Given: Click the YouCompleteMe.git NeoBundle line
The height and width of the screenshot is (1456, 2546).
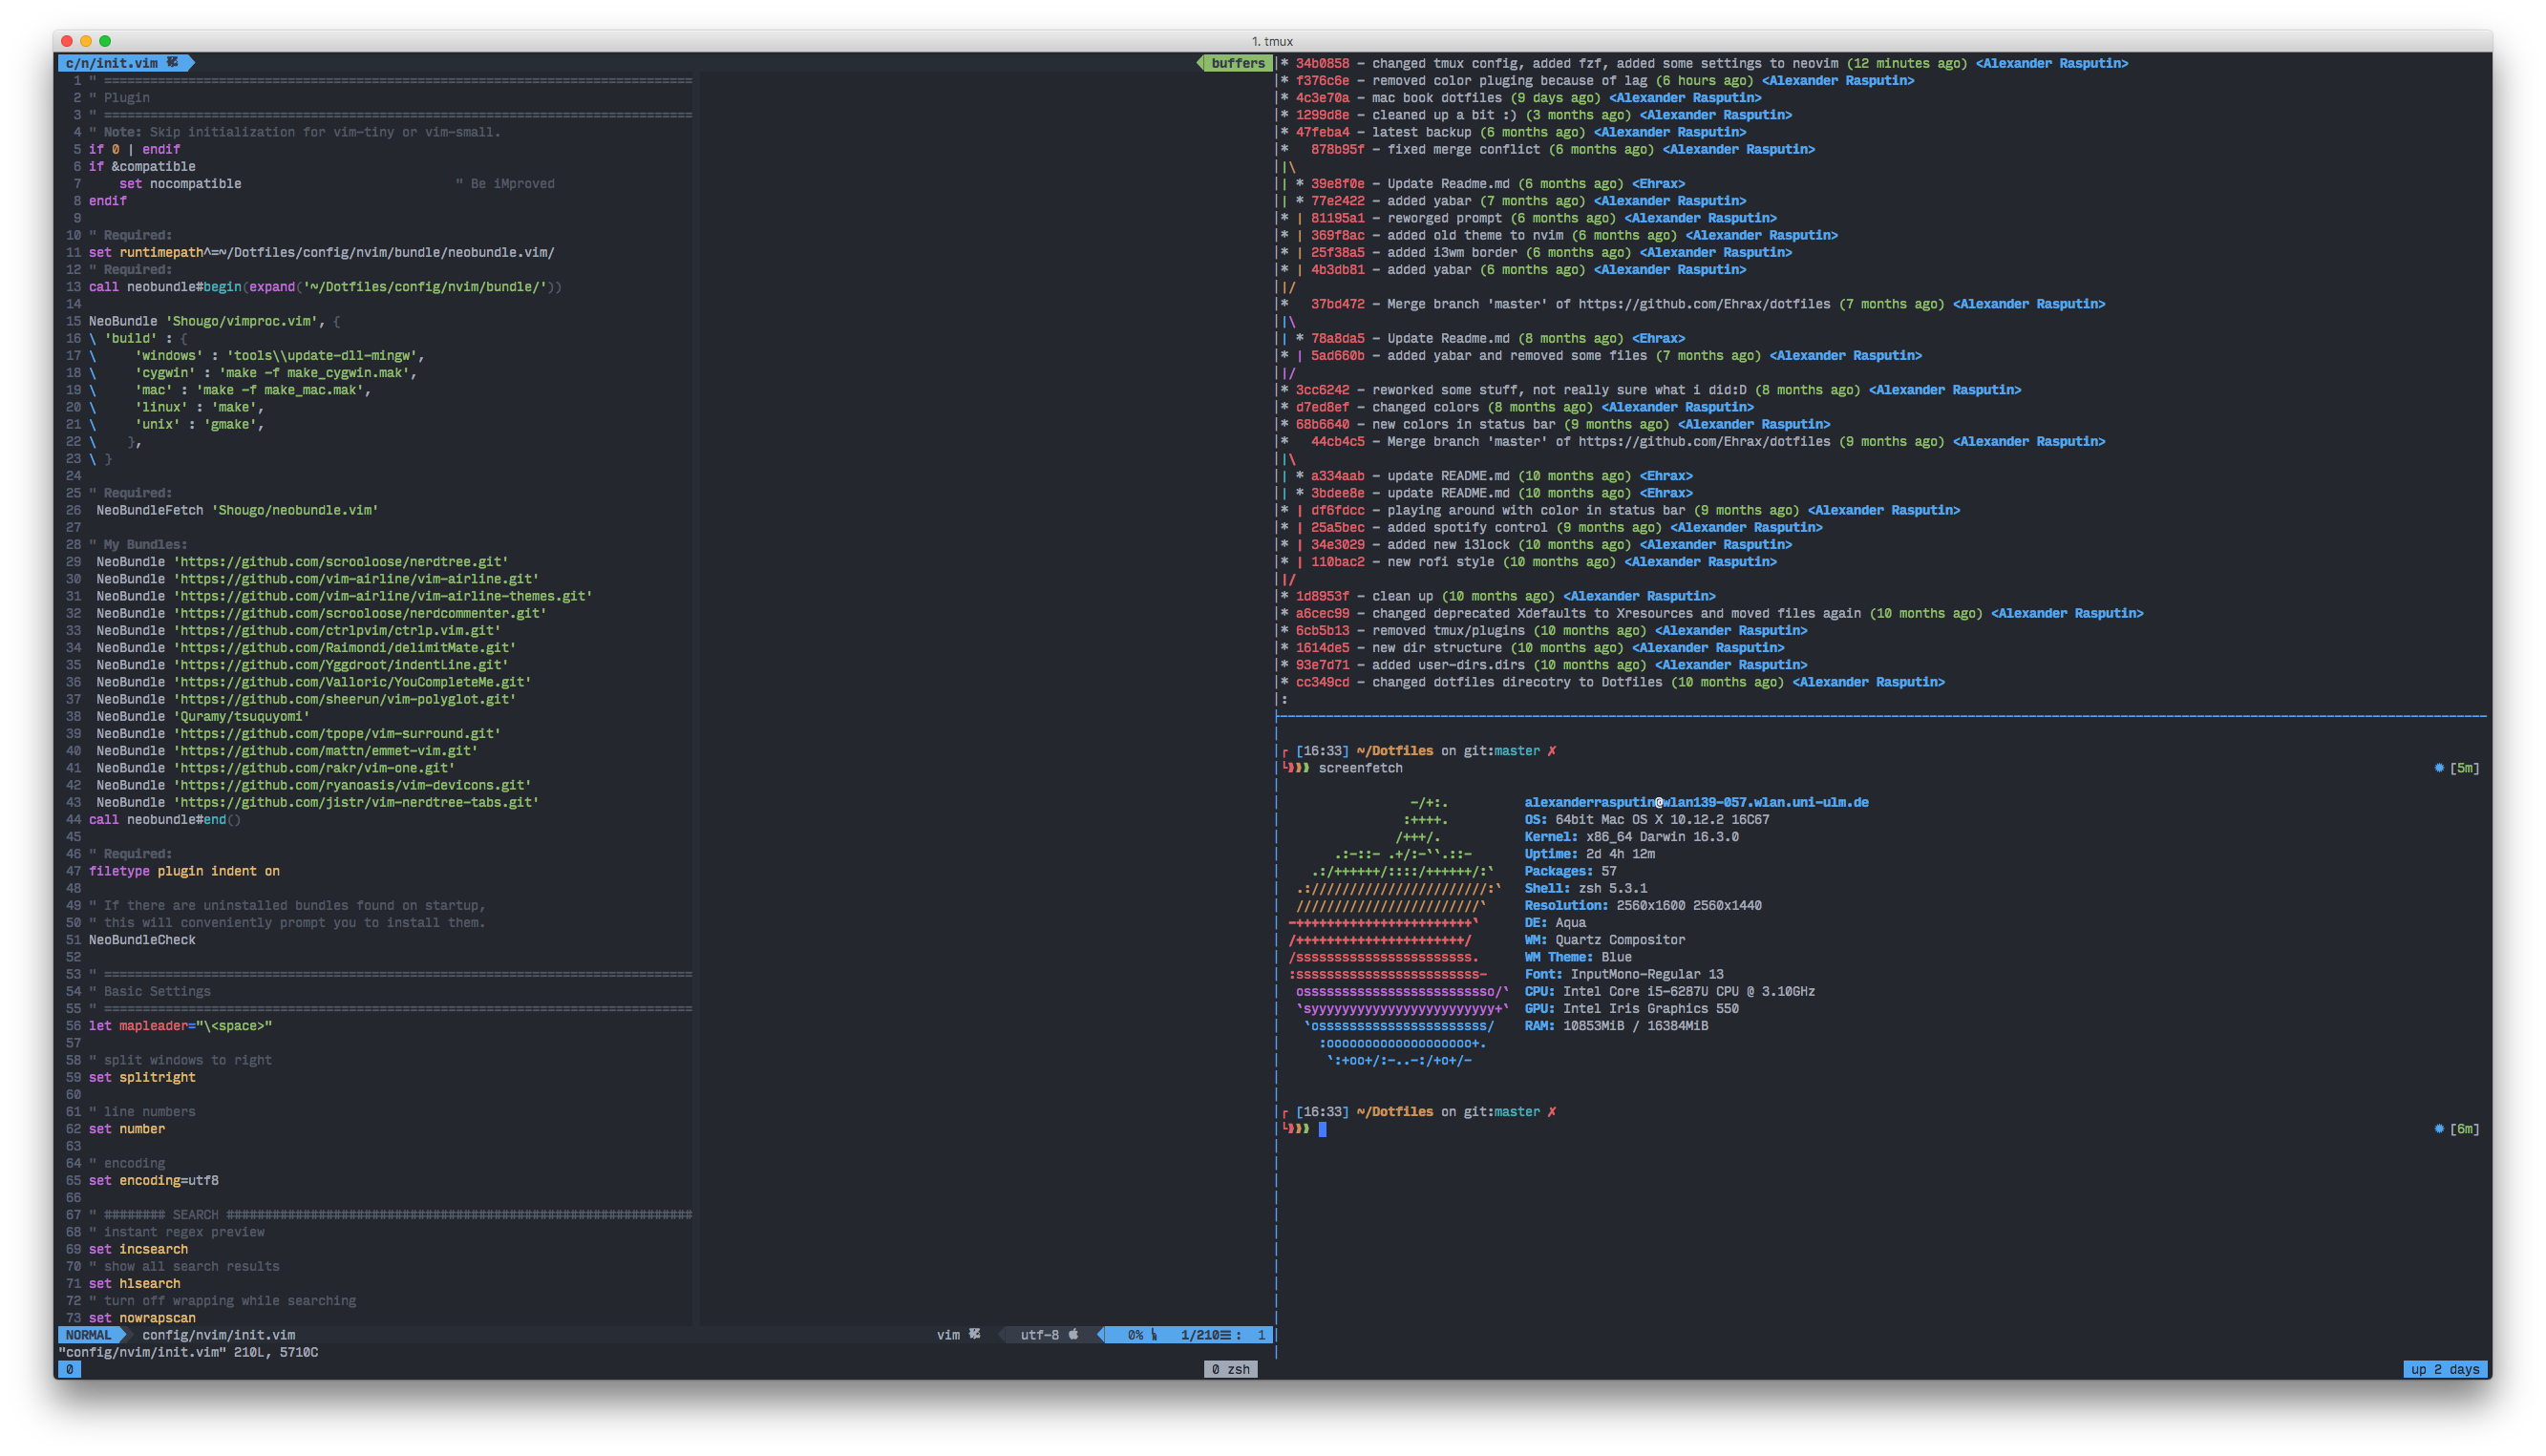Looking at the screenshot, I should pyautogui.click(x=314, y=682).
